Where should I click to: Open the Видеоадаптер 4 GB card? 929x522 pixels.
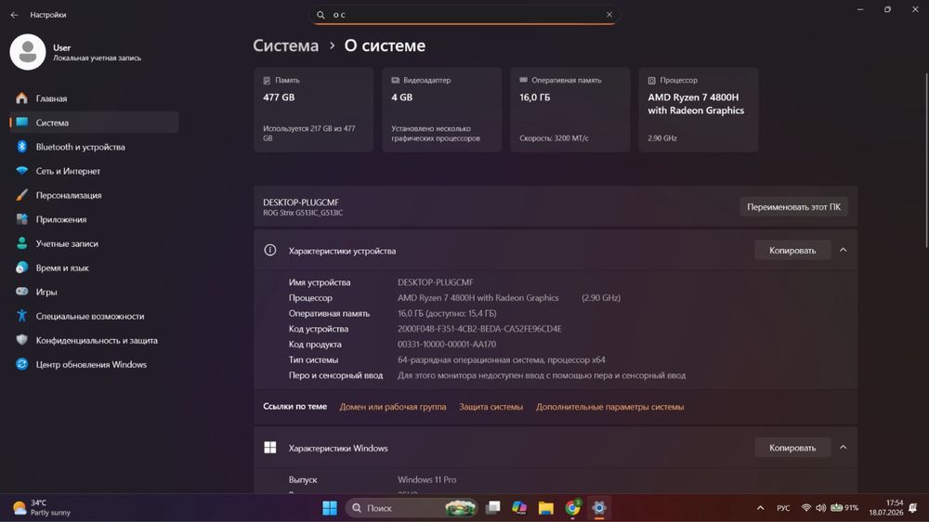pos(442,110)
